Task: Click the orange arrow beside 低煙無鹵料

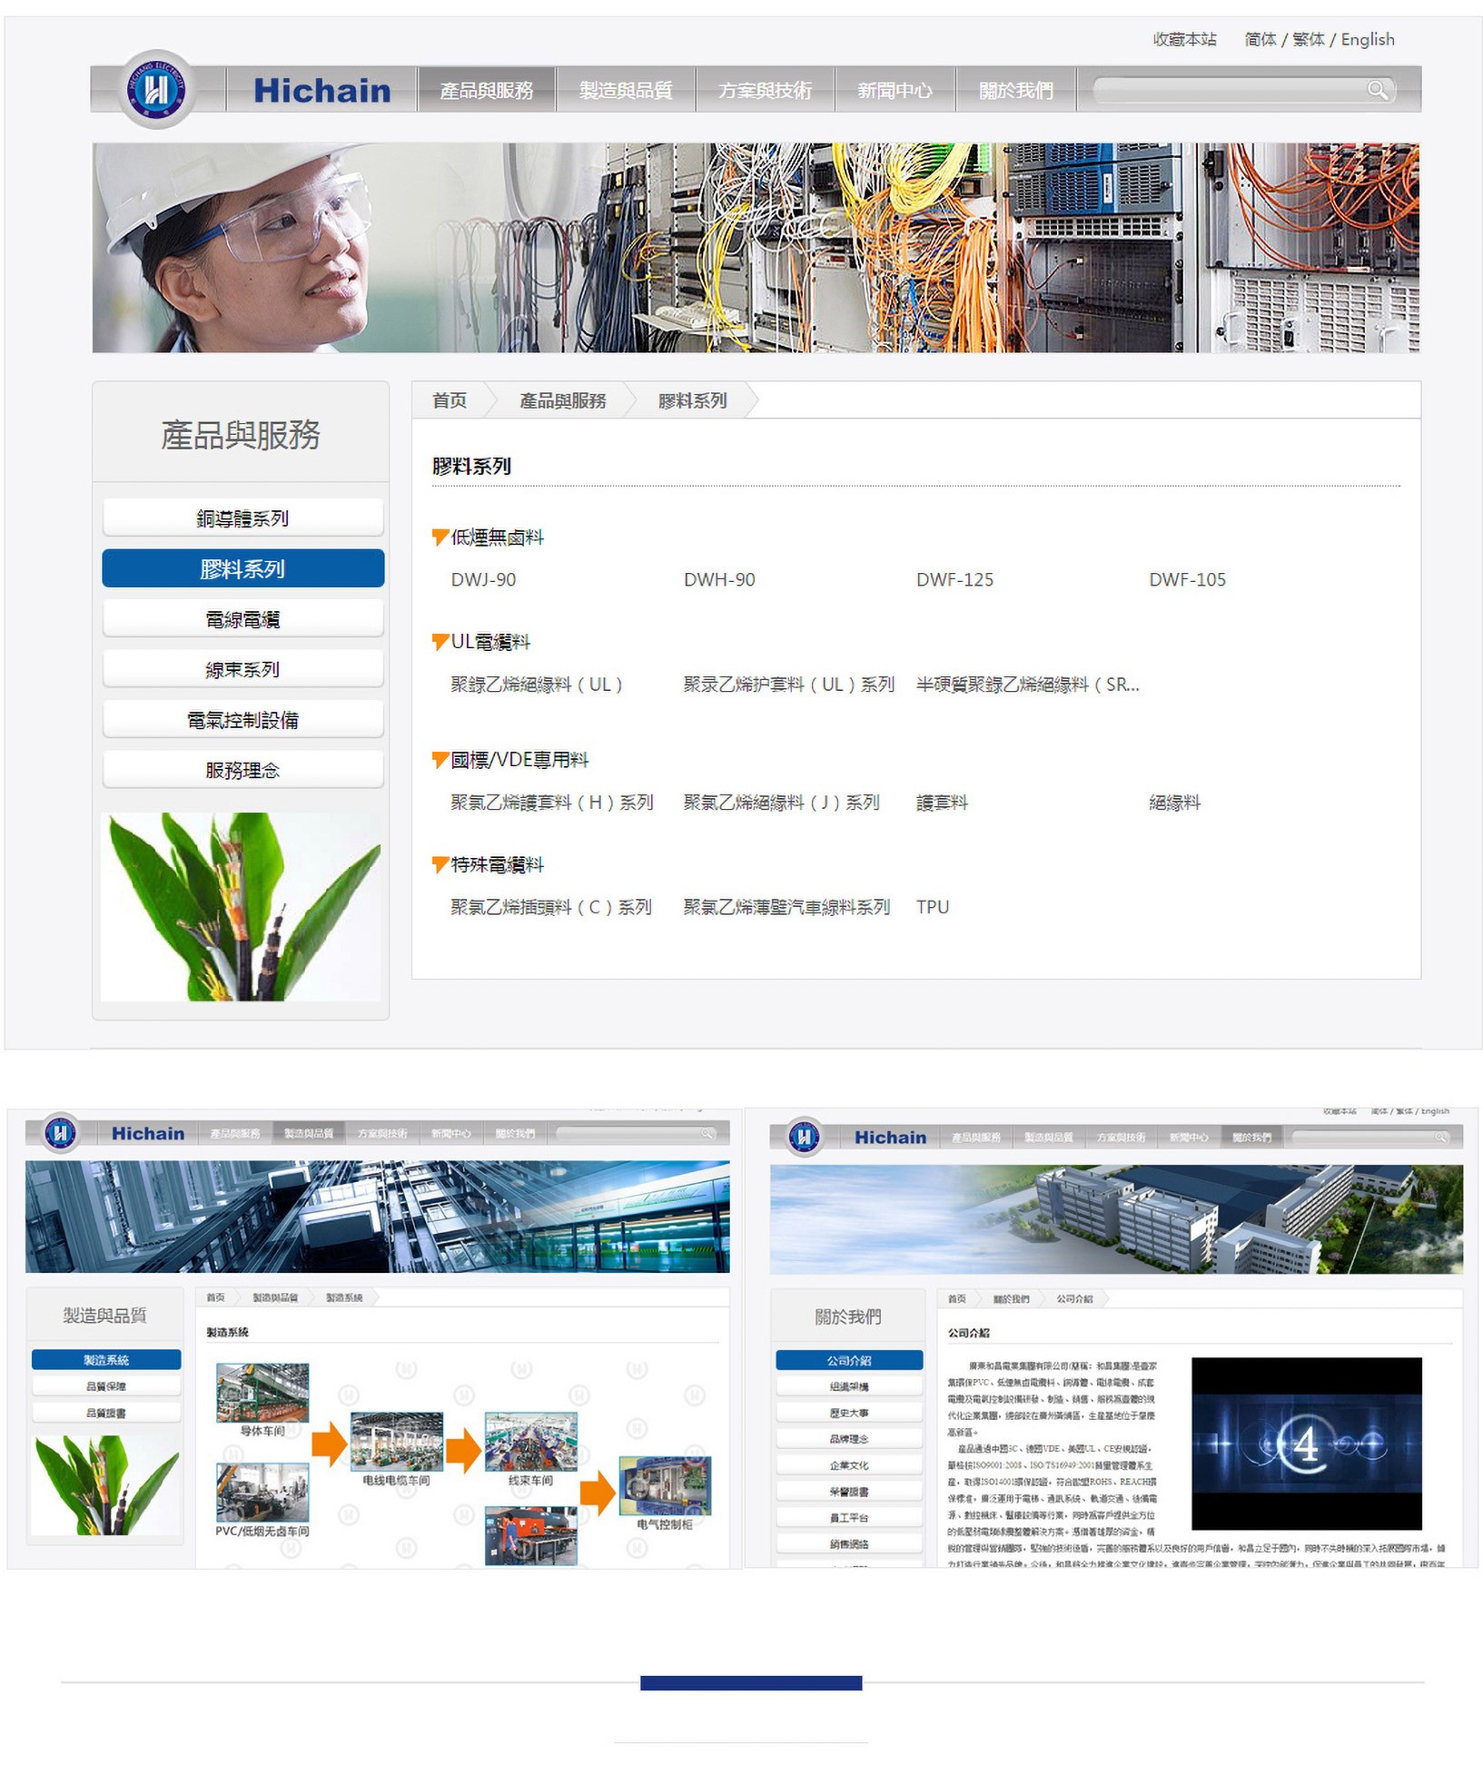Action: [440, 537]
